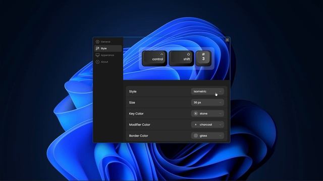Open the Style dropdown showing isometric
Screen dimensions: 323x181
coord(207,92)
